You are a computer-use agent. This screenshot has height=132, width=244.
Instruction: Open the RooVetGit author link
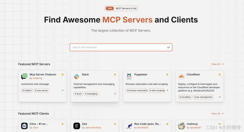[x=143, y=128]
